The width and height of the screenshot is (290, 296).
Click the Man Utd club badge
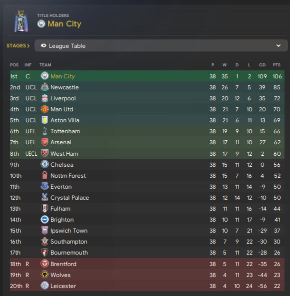click(x=44, y=109)
